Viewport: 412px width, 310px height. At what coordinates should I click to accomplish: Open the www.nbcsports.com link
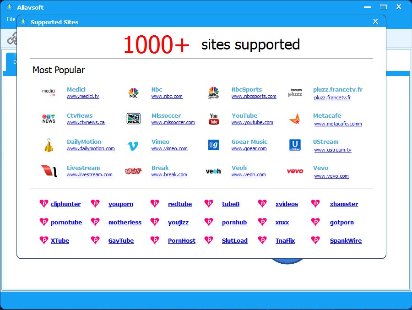(x=254, y=96)
